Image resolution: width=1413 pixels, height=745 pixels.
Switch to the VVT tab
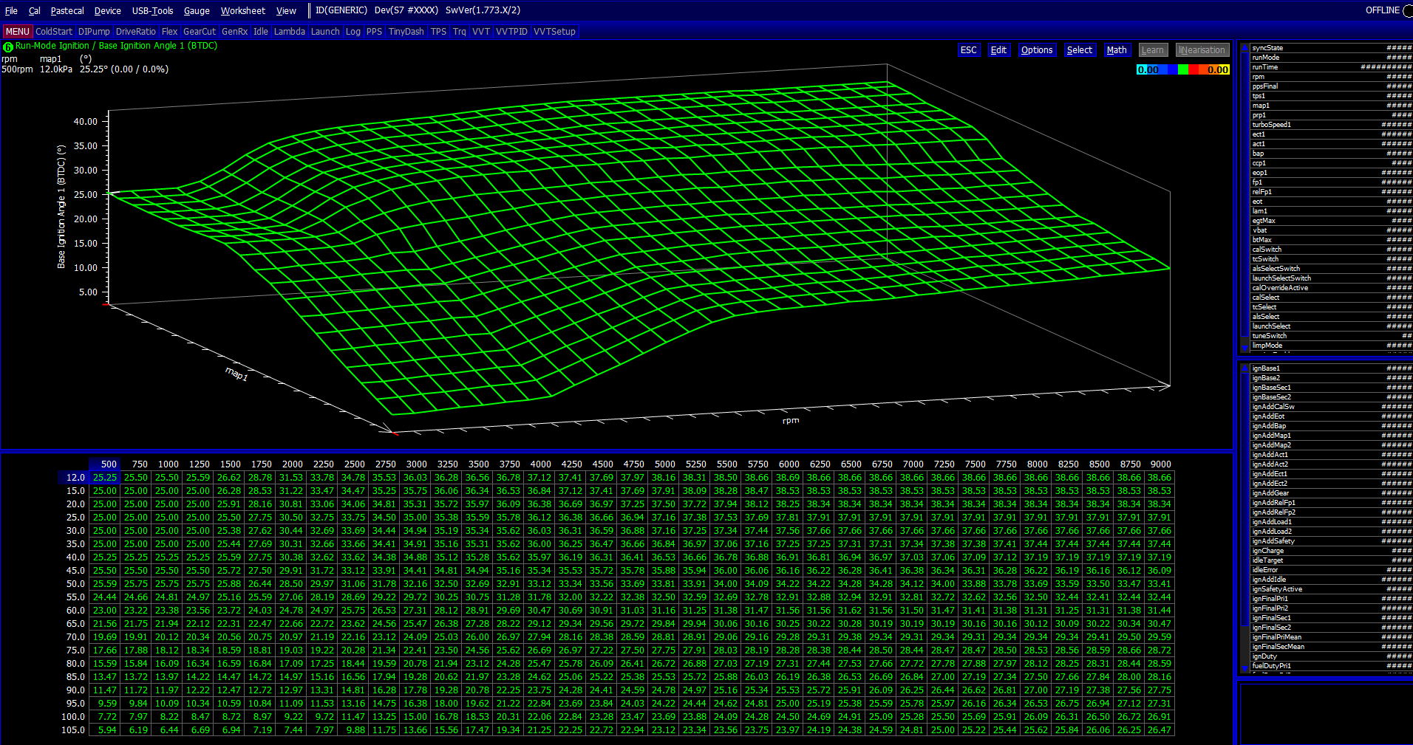click(481, 32)
